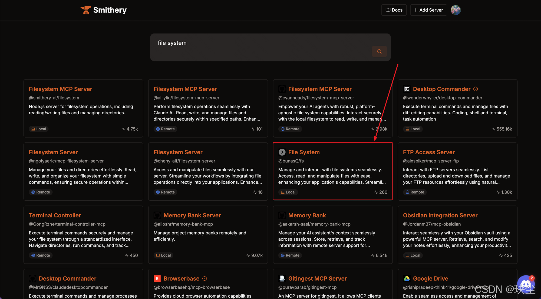Open the Discord chat bubble widget
Screen dimensions: 541x299
[526, 284]
